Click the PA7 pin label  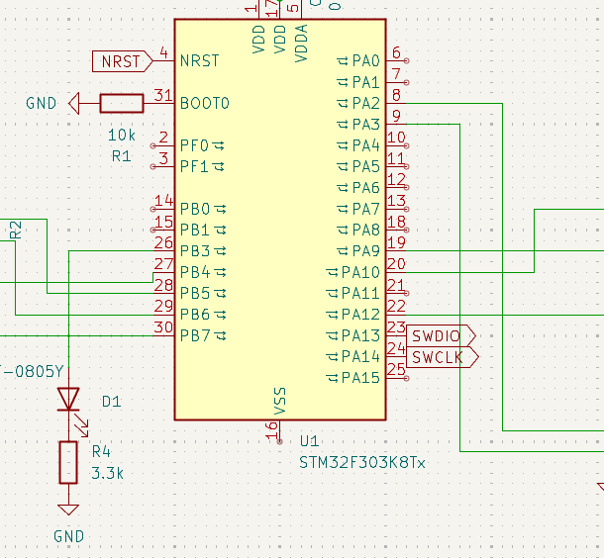coord(366,209)
